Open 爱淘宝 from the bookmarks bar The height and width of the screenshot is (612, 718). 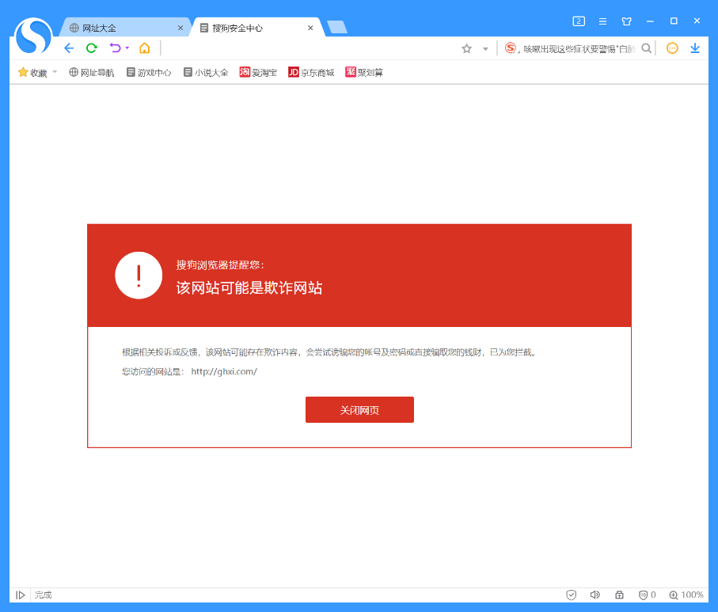258,71
